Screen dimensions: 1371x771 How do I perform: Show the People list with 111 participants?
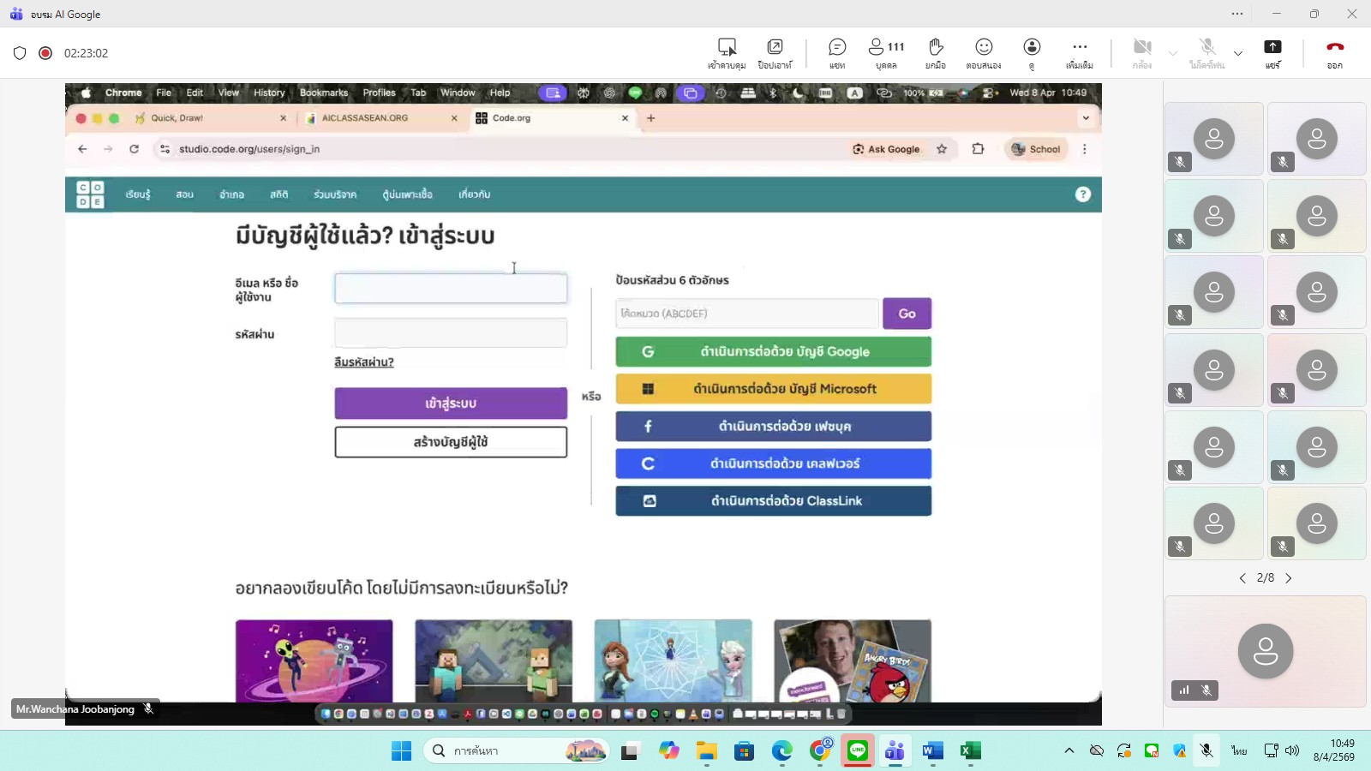tap(886, 52)
